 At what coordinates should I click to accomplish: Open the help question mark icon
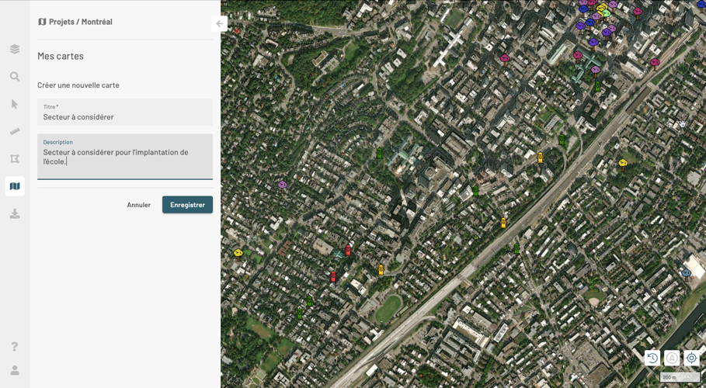tap(15, 347)
